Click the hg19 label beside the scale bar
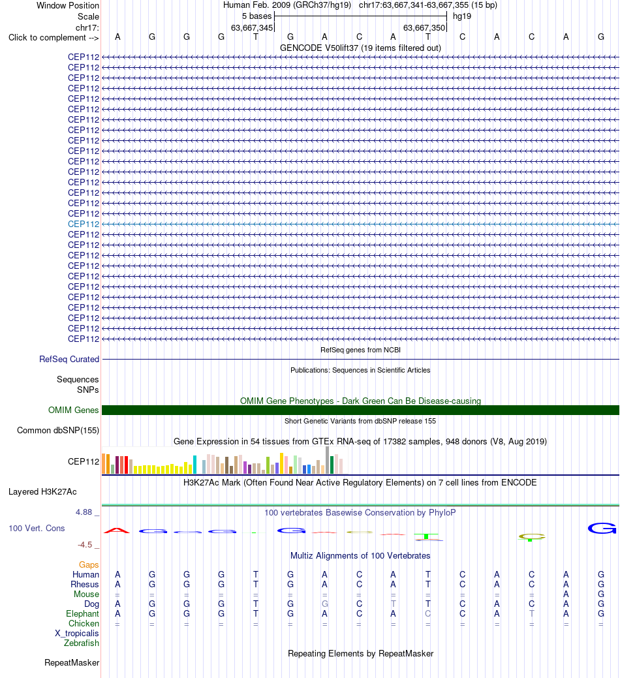The width and height of the screenshot is (620, 678). [x=462, y=16]
